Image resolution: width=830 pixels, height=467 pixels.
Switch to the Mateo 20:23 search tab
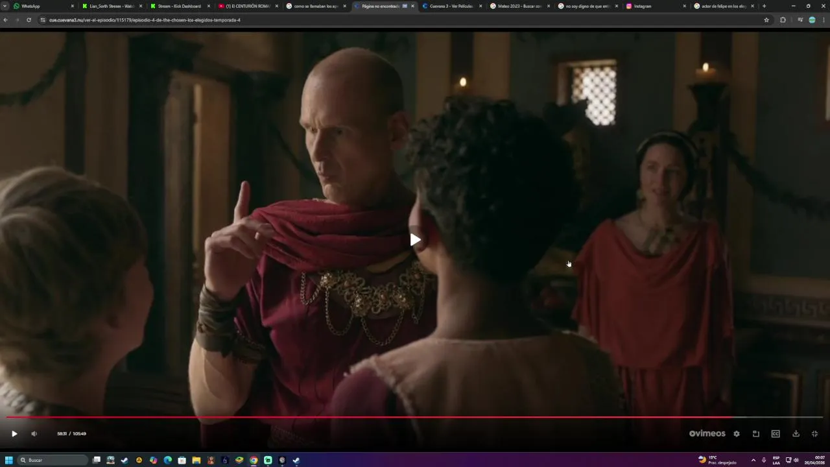point(519,6)
